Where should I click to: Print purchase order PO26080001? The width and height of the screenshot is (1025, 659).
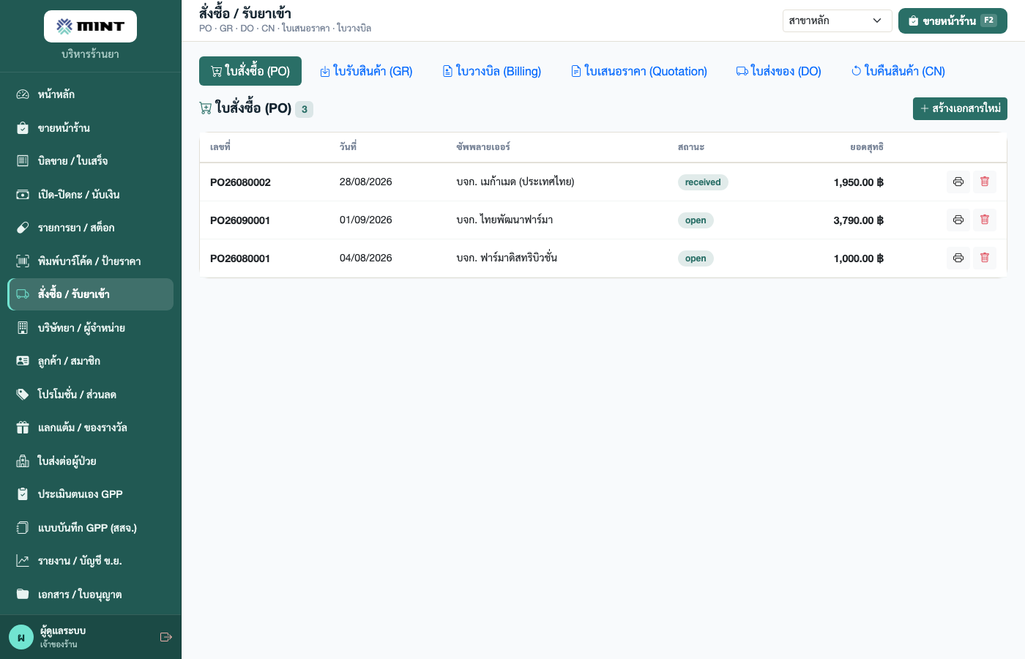click(x=958, y=258)
